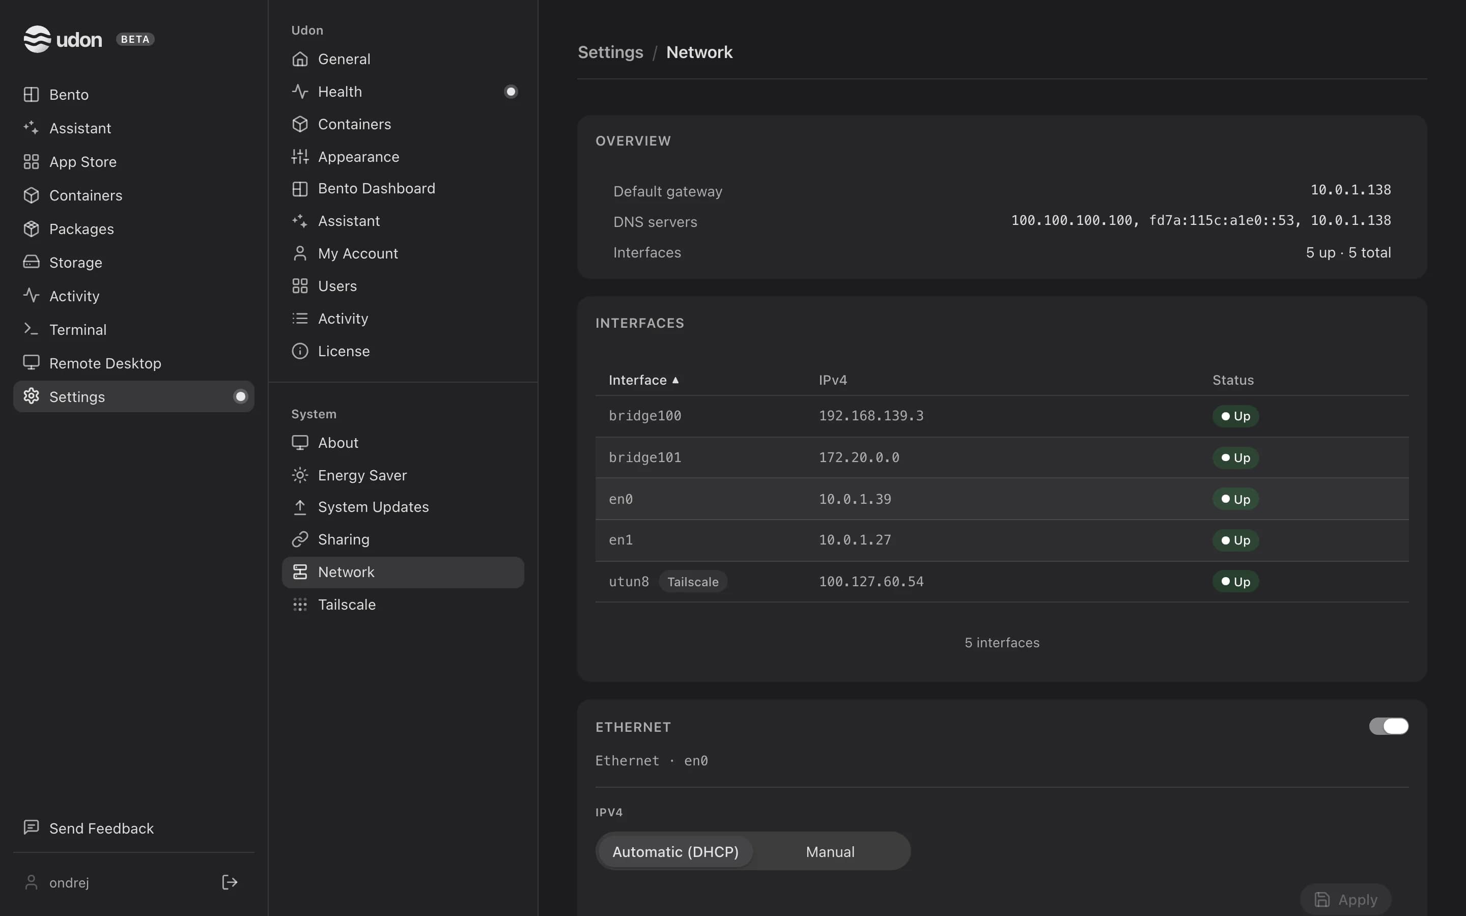Click the IP address 172.20.0.0
1466x916 pixels.
click(x=859, y=457)
